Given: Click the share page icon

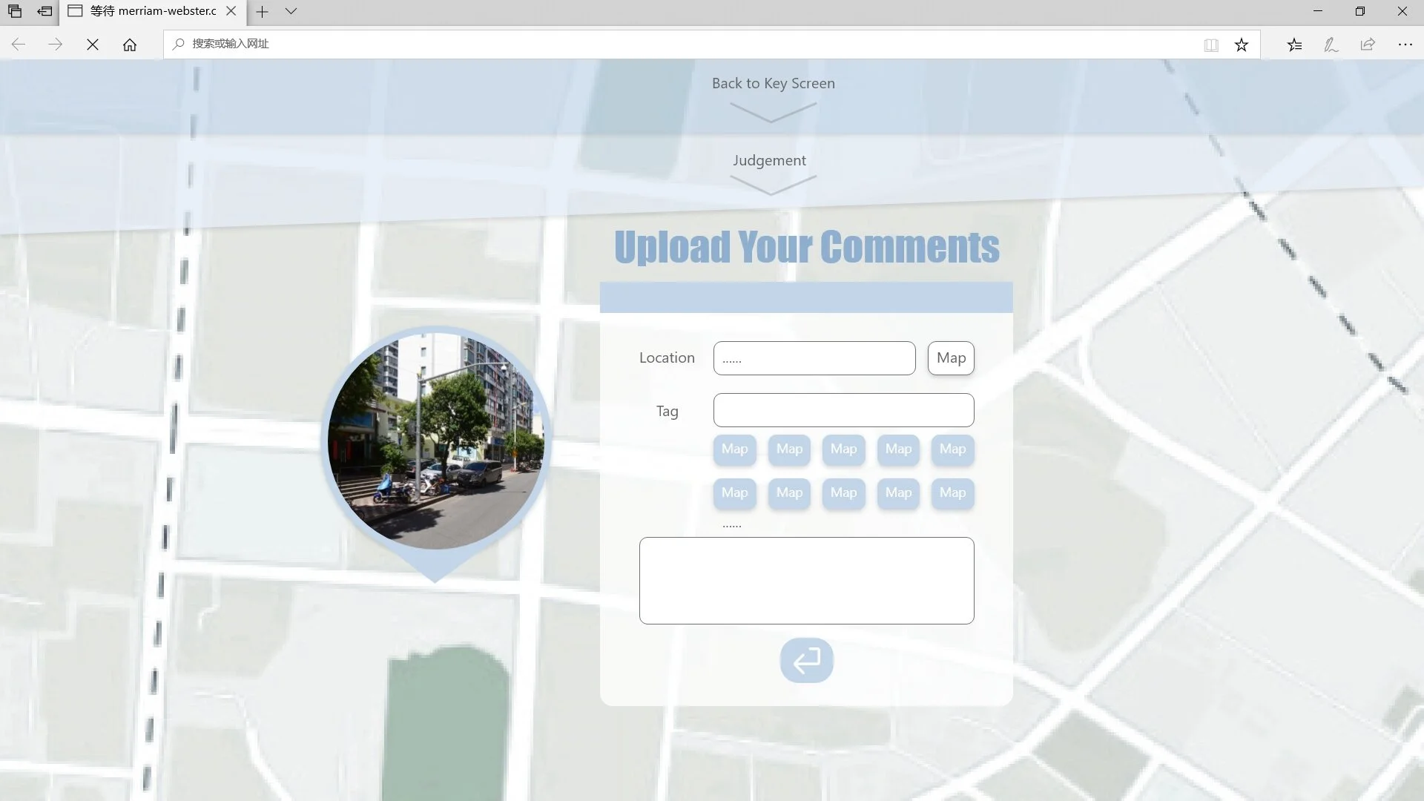Looking at the screenshot, I should point(1368,44).
